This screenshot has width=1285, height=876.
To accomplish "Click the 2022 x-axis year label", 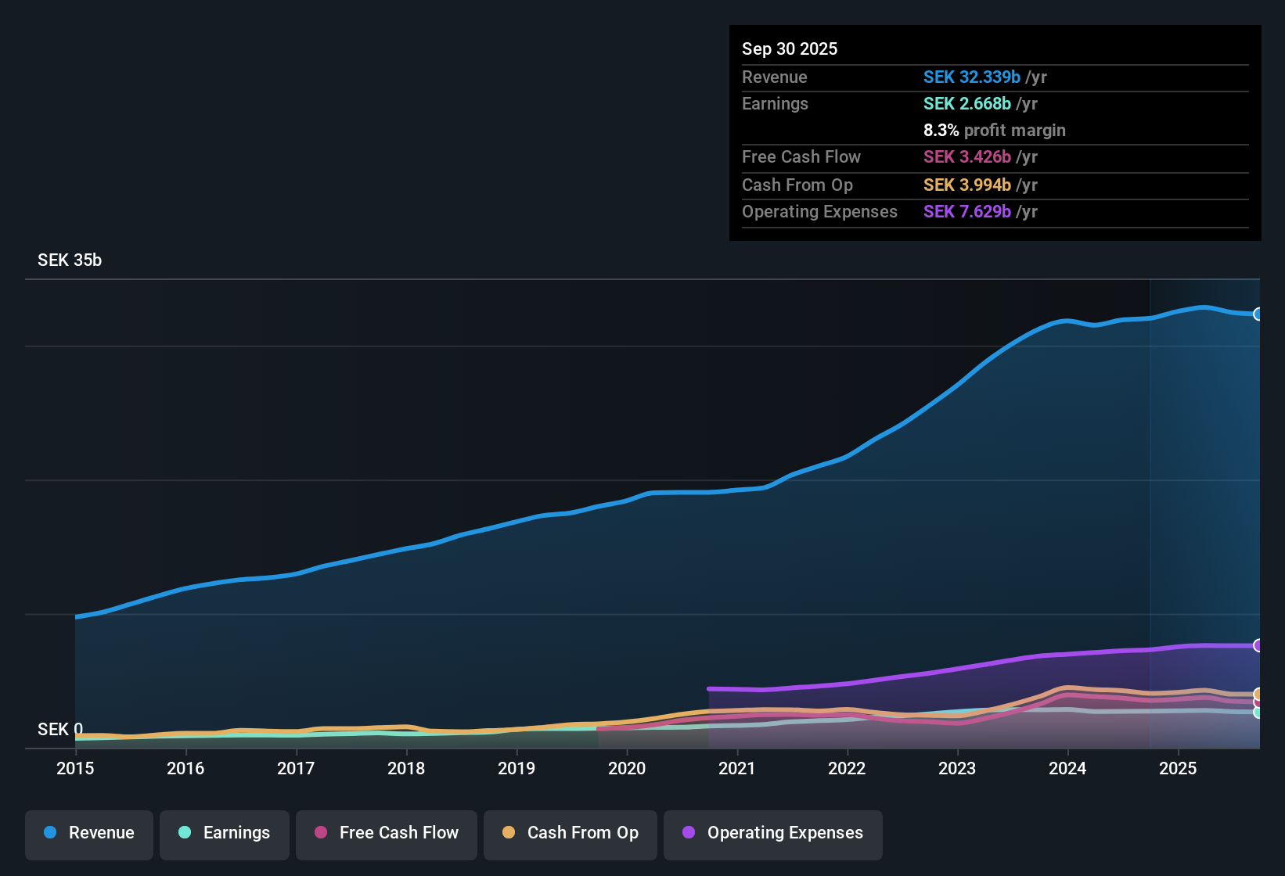I will 847,768.
